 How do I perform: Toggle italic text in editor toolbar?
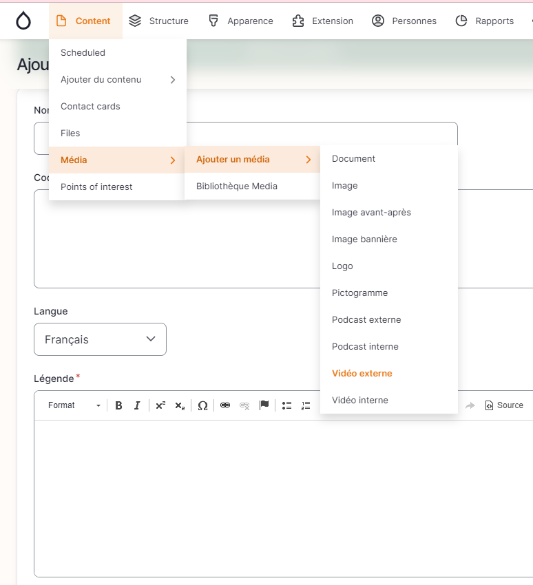(x=137, y=405)
